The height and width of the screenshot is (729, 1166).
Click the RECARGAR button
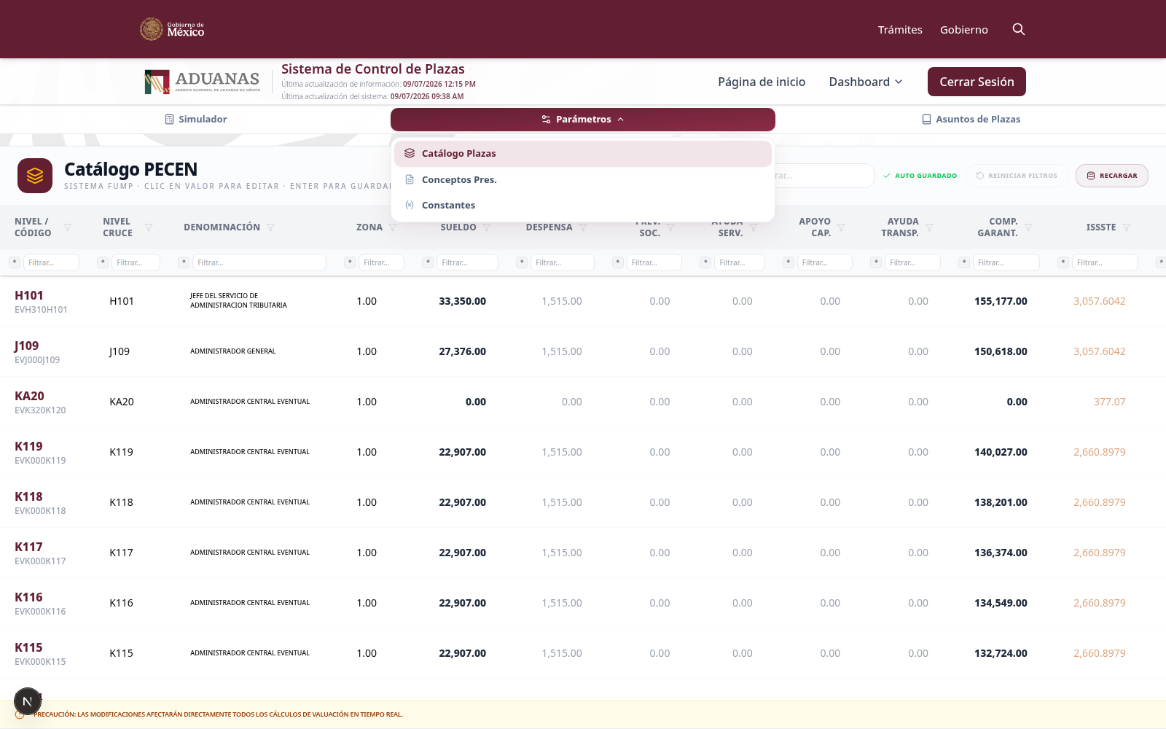coord(1112,176)
